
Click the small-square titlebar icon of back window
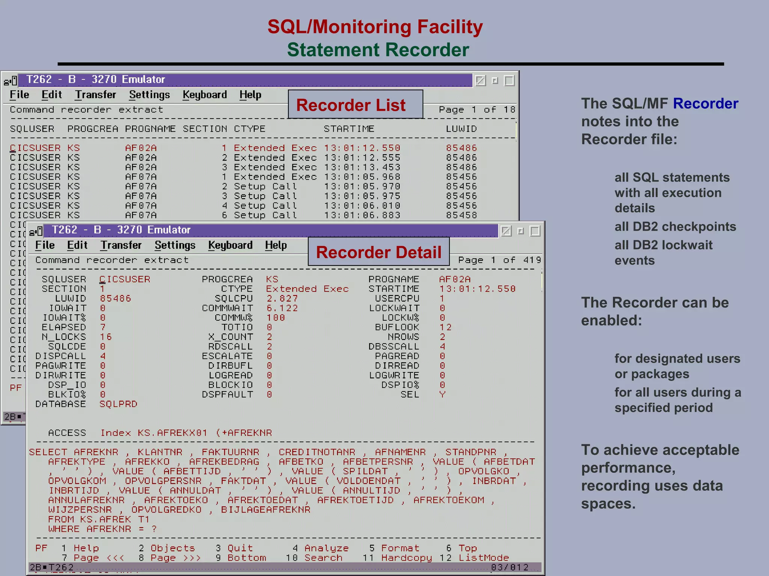(495, 81)
